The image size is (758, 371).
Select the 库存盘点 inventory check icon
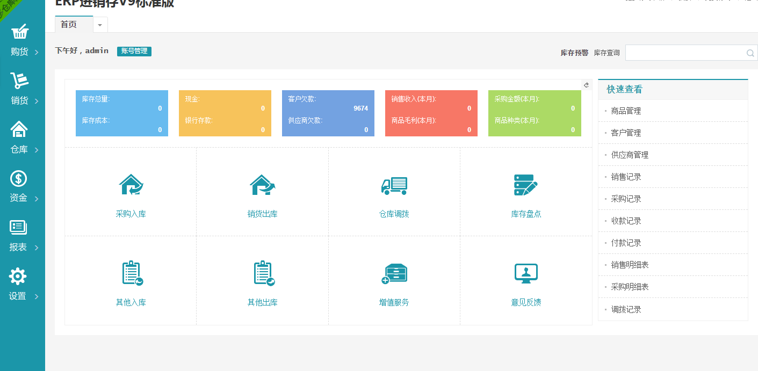tap(525, 185)
